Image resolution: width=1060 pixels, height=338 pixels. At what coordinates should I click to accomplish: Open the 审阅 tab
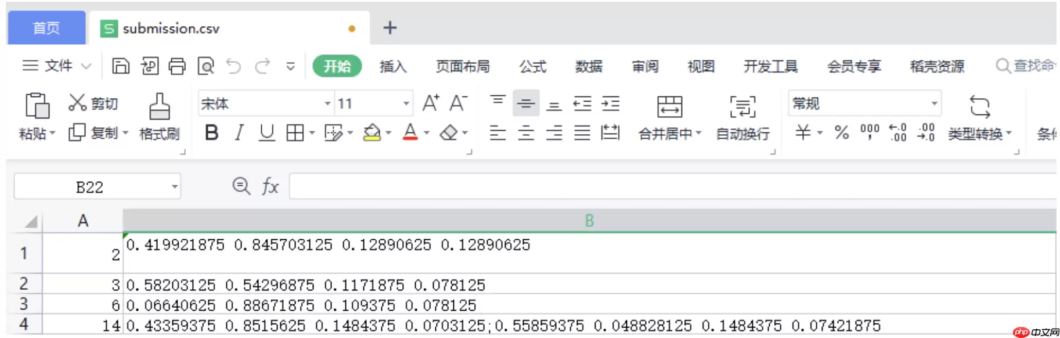click(645, 66)
